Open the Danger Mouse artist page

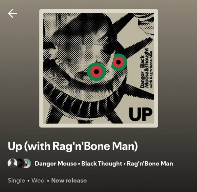[x=56, y=163]
